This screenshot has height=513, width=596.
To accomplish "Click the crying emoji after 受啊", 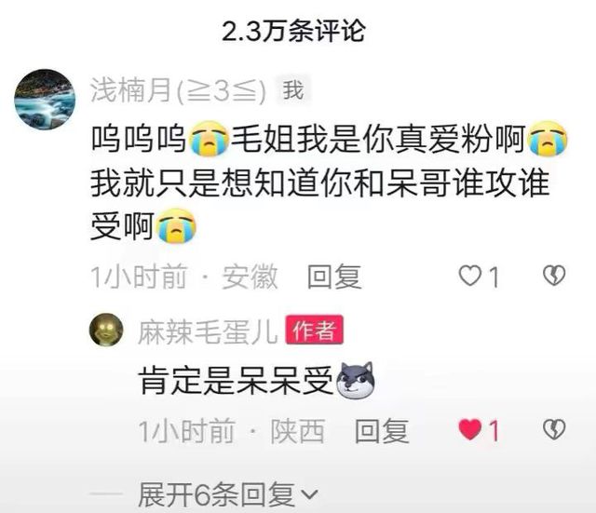I will click(x=176, y=225).
